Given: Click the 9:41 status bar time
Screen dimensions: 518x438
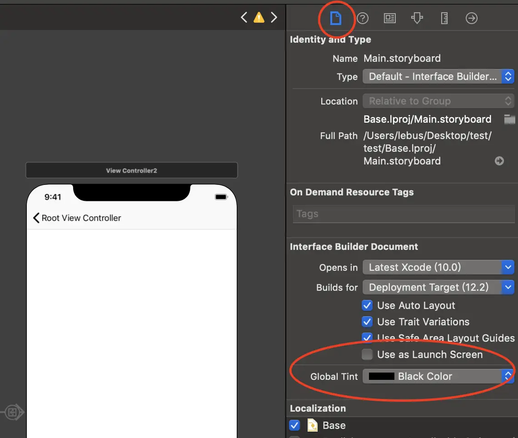Looking at the screenshot, I should tap(53, 197).
